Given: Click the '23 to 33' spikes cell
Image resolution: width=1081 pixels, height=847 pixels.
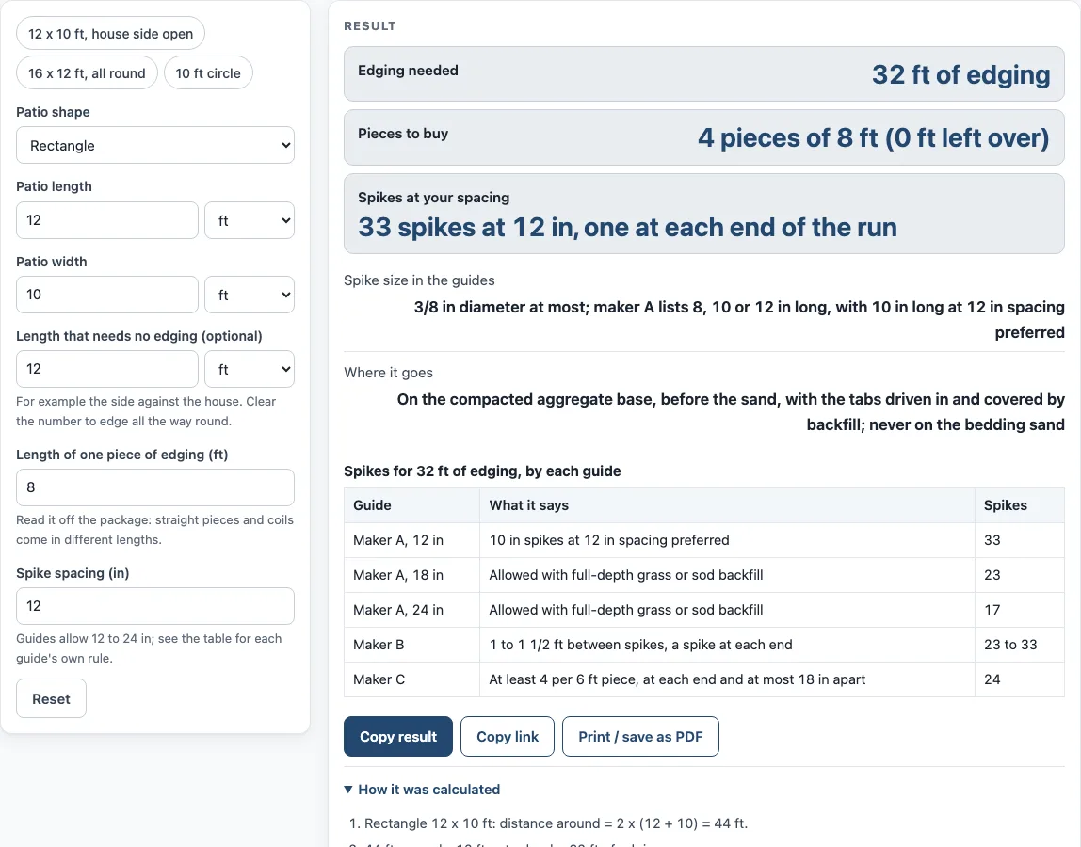Looking at the screenshot, I should tap(1020, 645).
